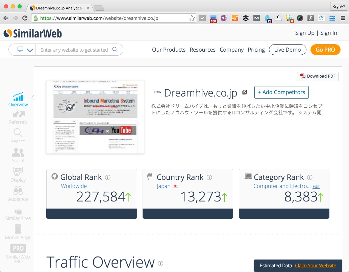The image size is (349, 272).
Task: Show Global Rank info tooltip
Action: (x=108, y=178)
